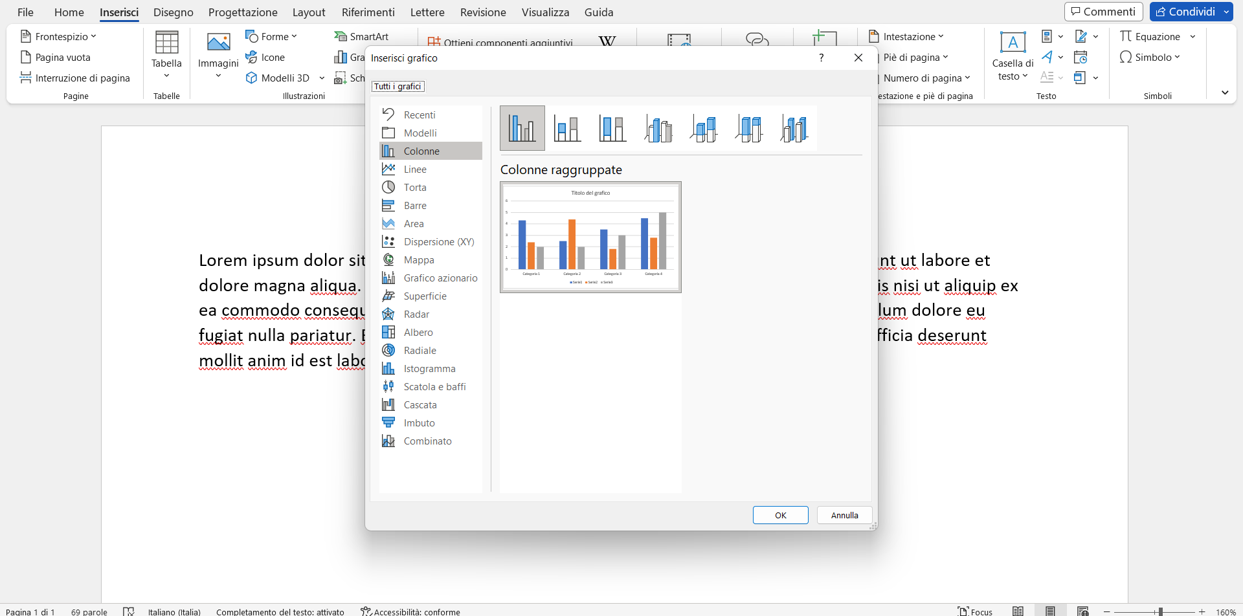Cancel the dialog with Annulla
Viewport: 1243px width, 616px height.
[x=844, y=514]
